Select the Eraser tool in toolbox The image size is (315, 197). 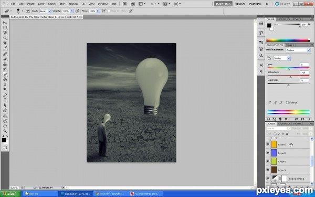(5, 75)
